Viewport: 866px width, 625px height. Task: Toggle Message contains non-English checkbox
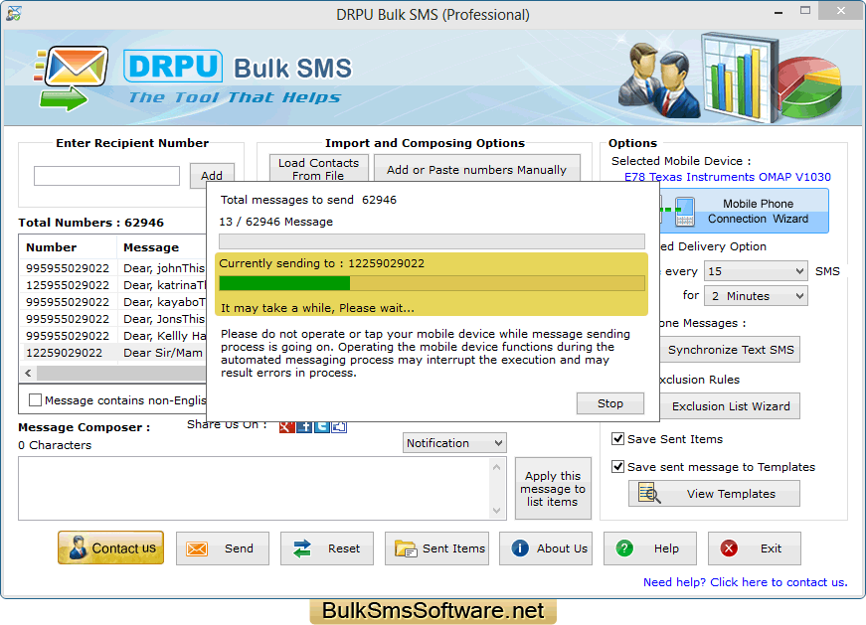coord(36,399)
